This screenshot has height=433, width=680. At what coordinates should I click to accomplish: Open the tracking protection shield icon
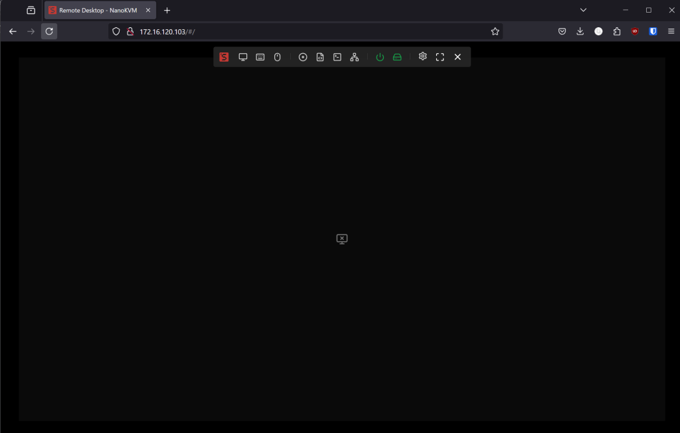pos(116,31)
